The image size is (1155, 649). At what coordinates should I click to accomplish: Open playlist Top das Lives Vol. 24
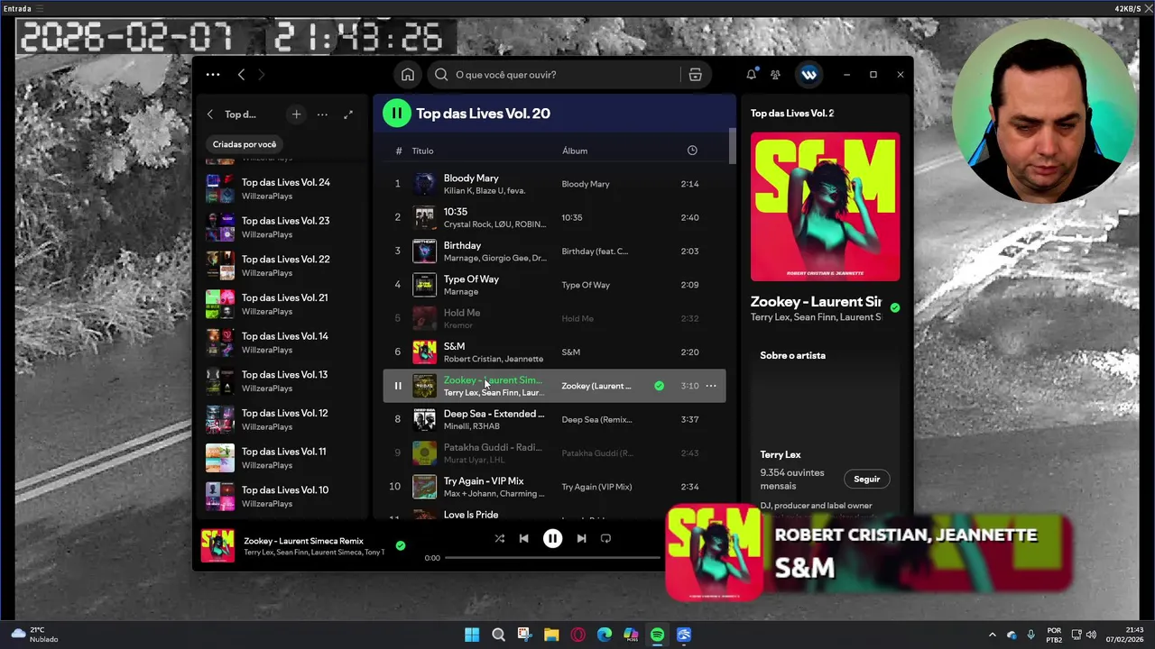point(282,188)
